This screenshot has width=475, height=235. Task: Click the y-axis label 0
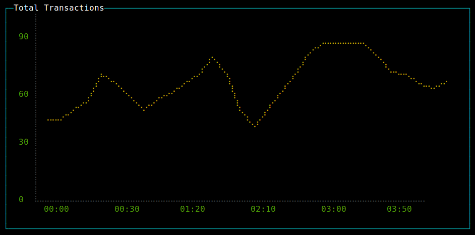point(21,199)
